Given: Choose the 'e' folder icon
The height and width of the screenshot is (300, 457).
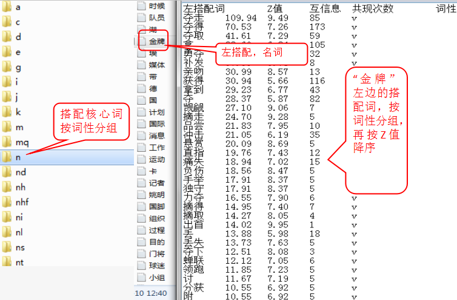Looking at the screenshot, I should coord(7,52).
